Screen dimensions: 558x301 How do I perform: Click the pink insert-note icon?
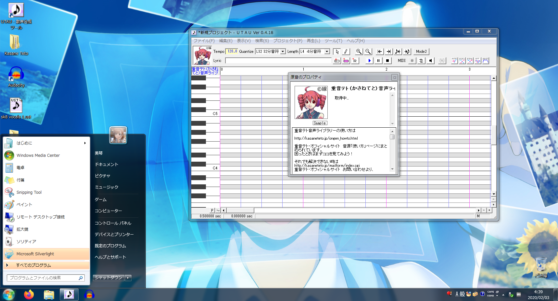346,61
